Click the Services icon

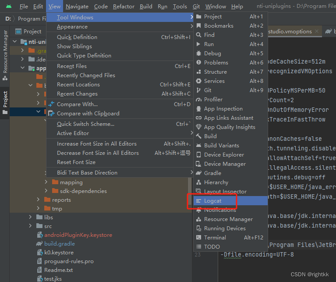(x=198, y=81)
